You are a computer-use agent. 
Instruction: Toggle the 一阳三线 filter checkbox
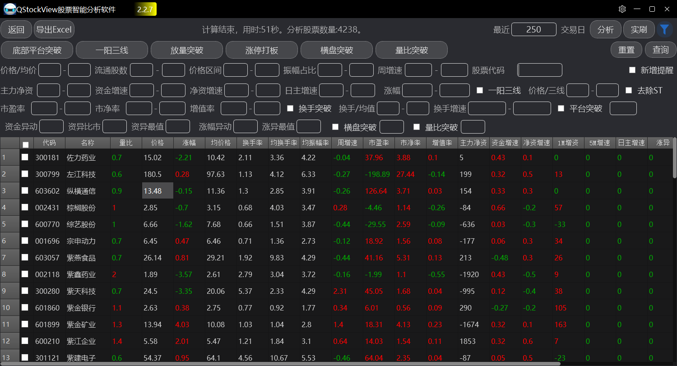[480, 90]
